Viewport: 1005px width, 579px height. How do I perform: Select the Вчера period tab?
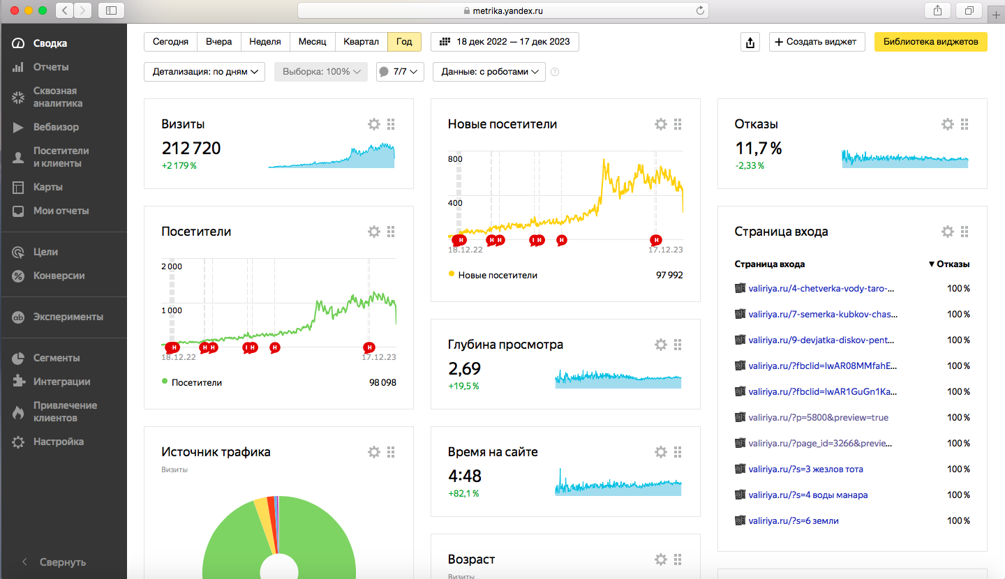(x=219, y=42)
